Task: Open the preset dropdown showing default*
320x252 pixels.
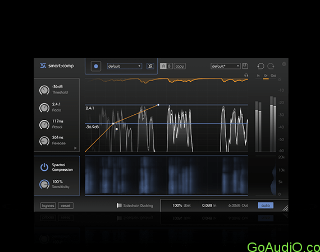Action: point(226,66)
